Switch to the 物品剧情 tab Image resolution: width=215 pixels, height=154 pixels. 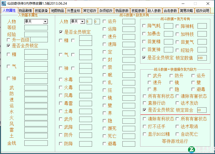point(25,11)
